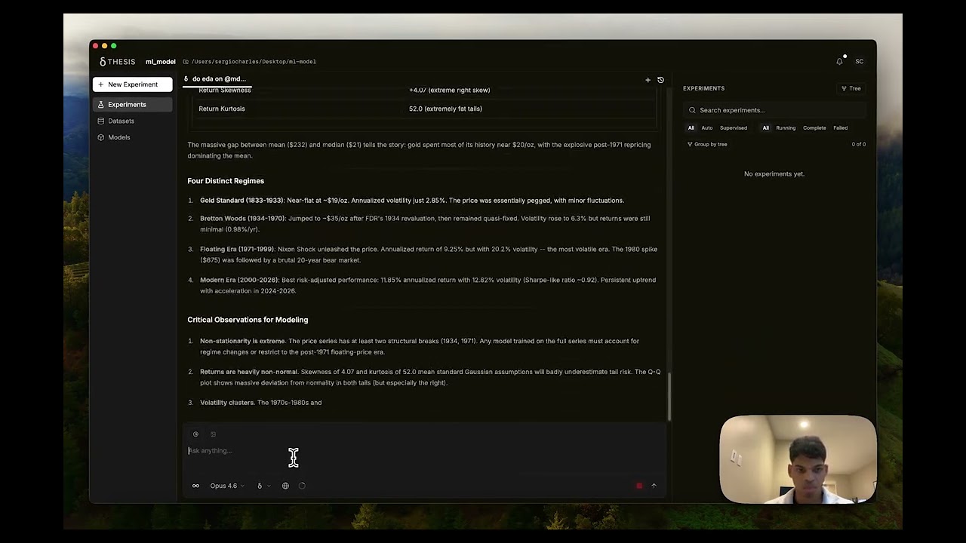Send the message with the up arrow
Screen dimensions: 966x543
click(x=654, y=486)
